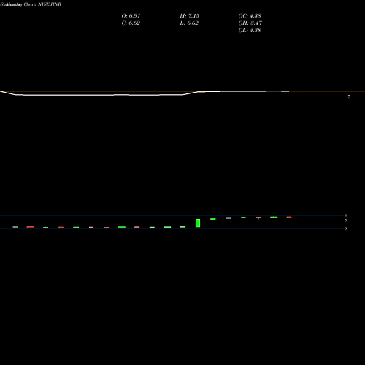The image size is (365, 365).
Task: Click the 'OL: 4.38' reading
Action: click(x=250, y=30)
